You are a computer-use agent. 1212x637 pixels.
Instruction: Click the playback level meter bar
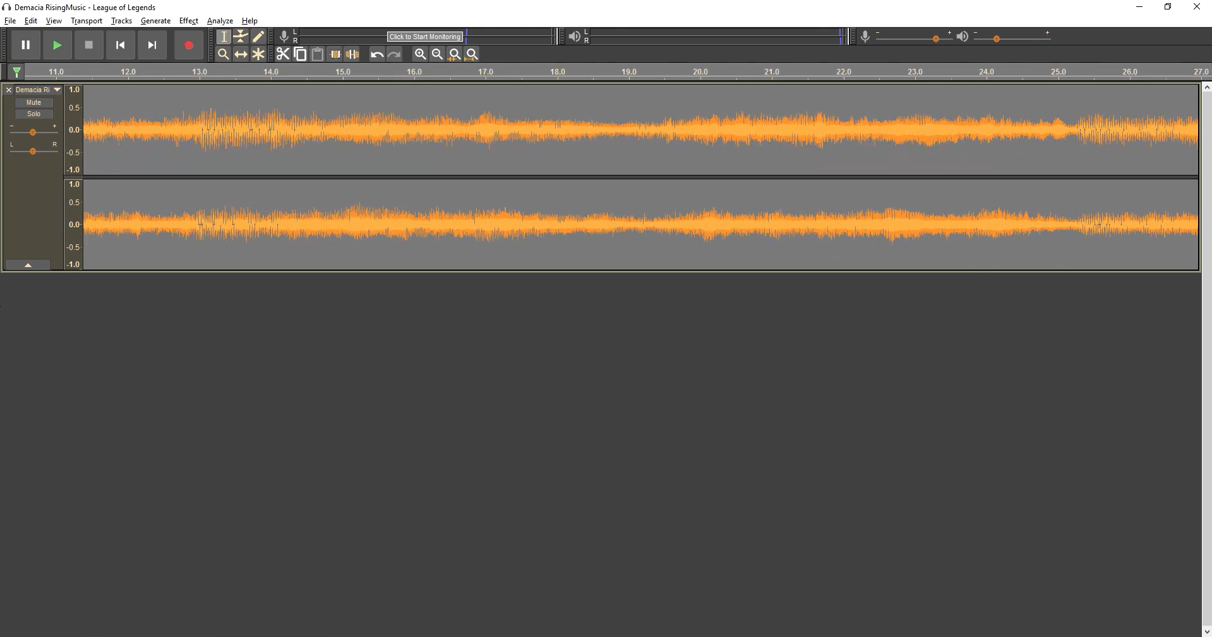[718, 37]
